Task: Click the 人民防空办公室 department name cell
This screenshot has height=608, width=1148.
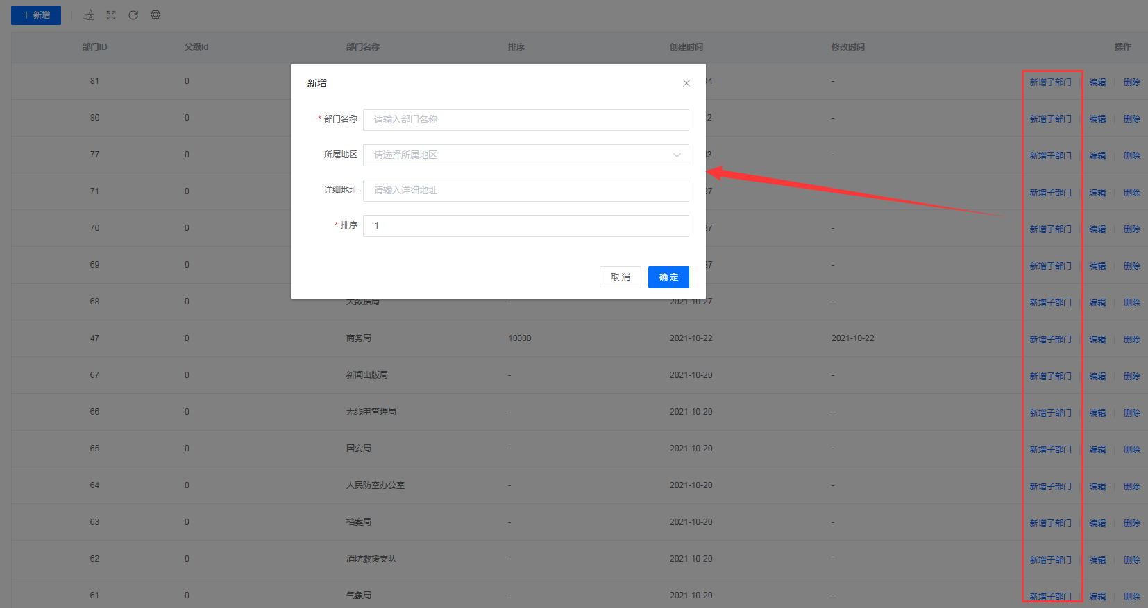Action: (375, 485)
